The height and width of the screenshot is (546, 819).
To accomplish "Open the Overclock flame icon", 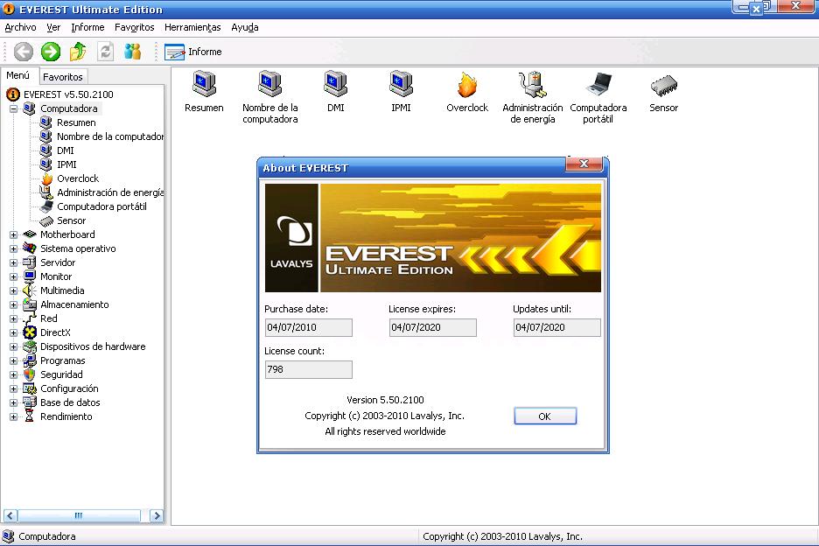I will [466, 87].
